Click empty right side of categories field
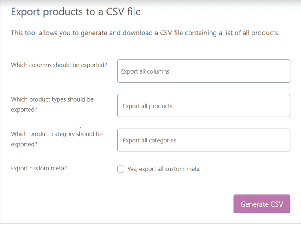Viewport: 301px width, 225px height. pos(258,140)
